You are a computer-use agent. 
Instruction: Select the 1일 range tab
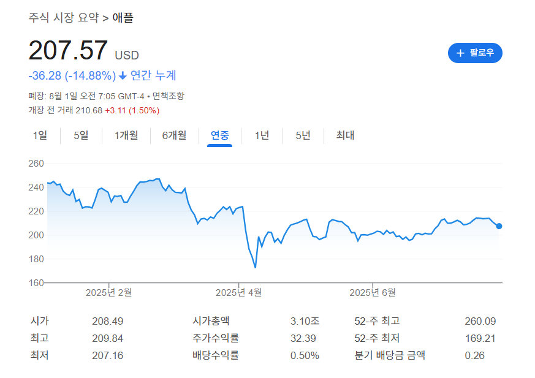point(40,135)
